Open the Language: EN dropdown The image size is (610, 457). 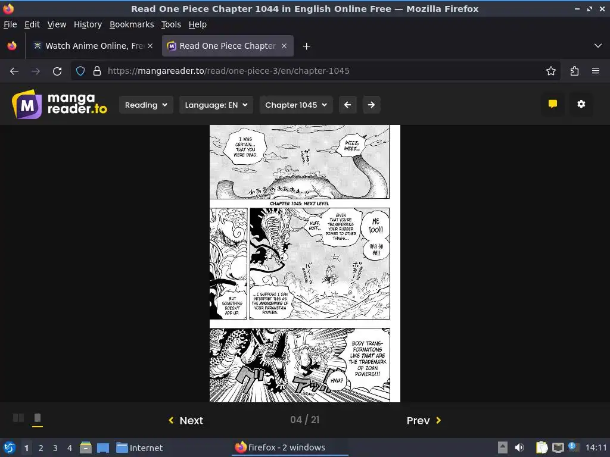[216, 105]
